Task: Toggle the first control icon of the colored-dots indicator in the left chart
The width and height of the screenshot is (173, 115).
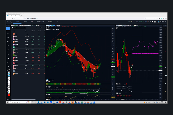Action: pos(47,82)
